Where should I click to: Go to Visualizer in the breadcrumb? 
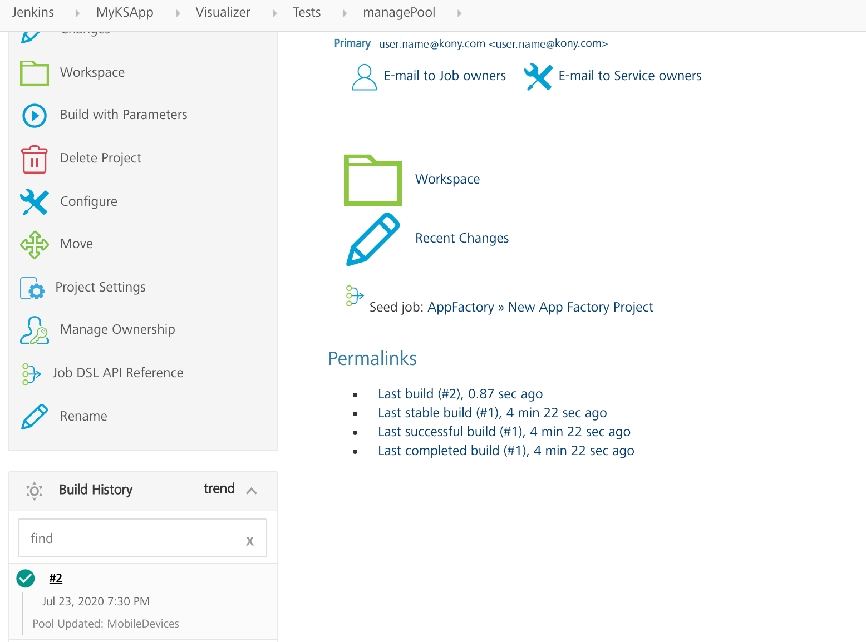(x=223, y=12)
